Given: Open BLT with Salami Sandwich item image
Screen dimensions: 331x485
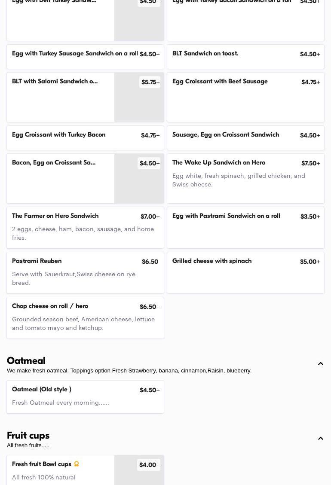Looking at the screenshot, I should (139, 103).
